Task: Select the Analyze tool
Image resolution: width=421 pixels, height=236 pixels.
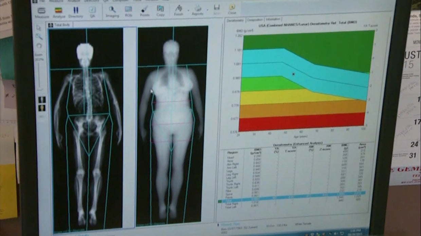Action: (x=58, y=10)
